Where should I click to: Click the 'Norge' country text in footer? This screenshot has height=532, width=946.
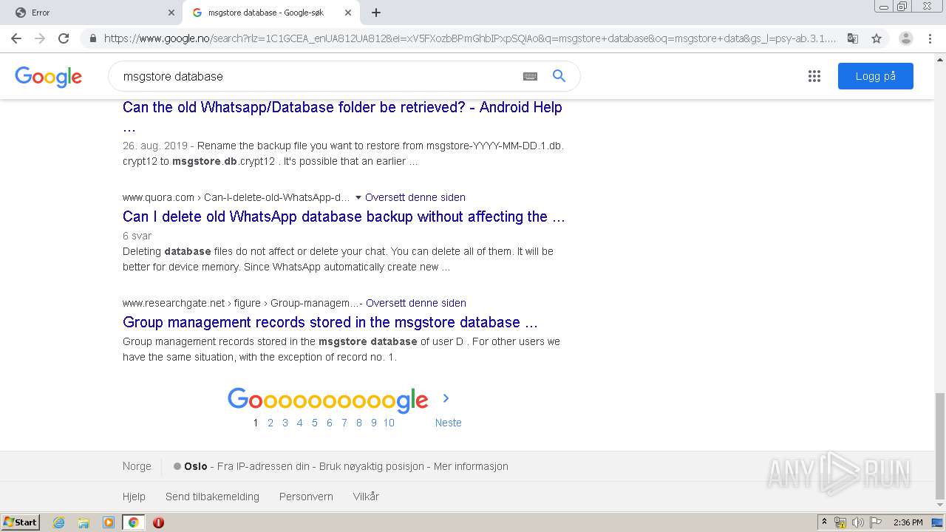(x=137, y=466)
